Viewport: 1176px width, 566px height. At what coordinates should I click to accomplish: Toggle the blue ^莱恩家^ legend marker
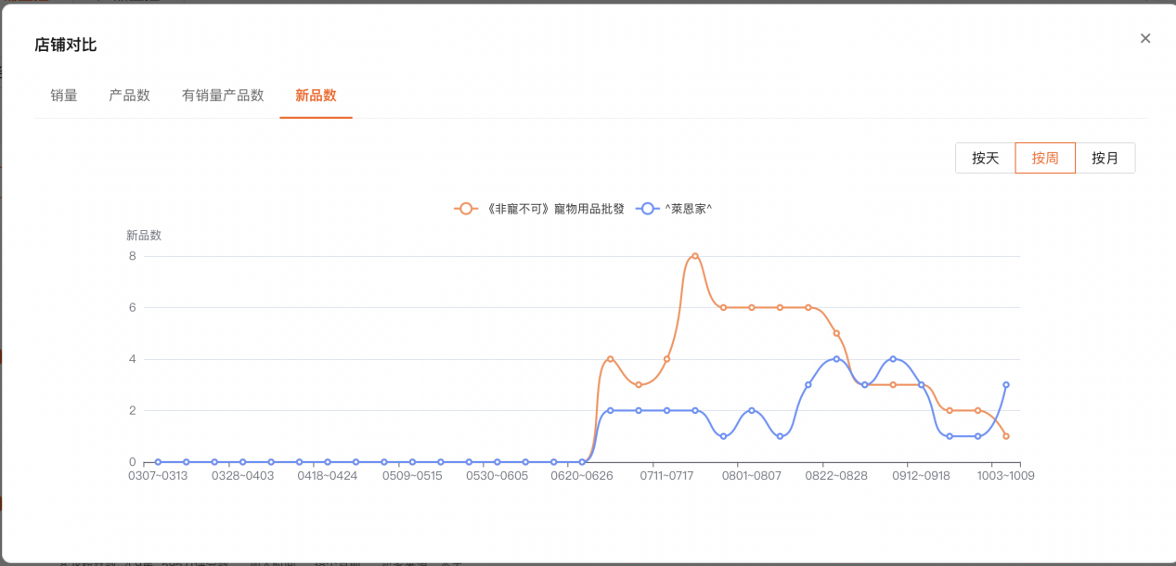click(x=647, y=209)
